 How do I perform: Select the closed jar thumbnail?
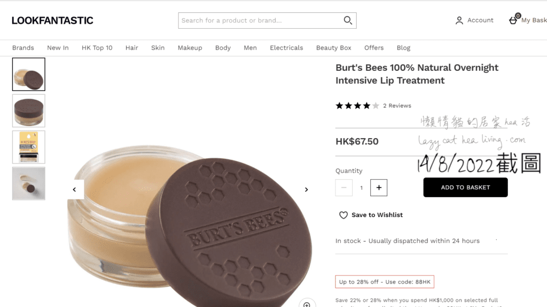[29, 111]
